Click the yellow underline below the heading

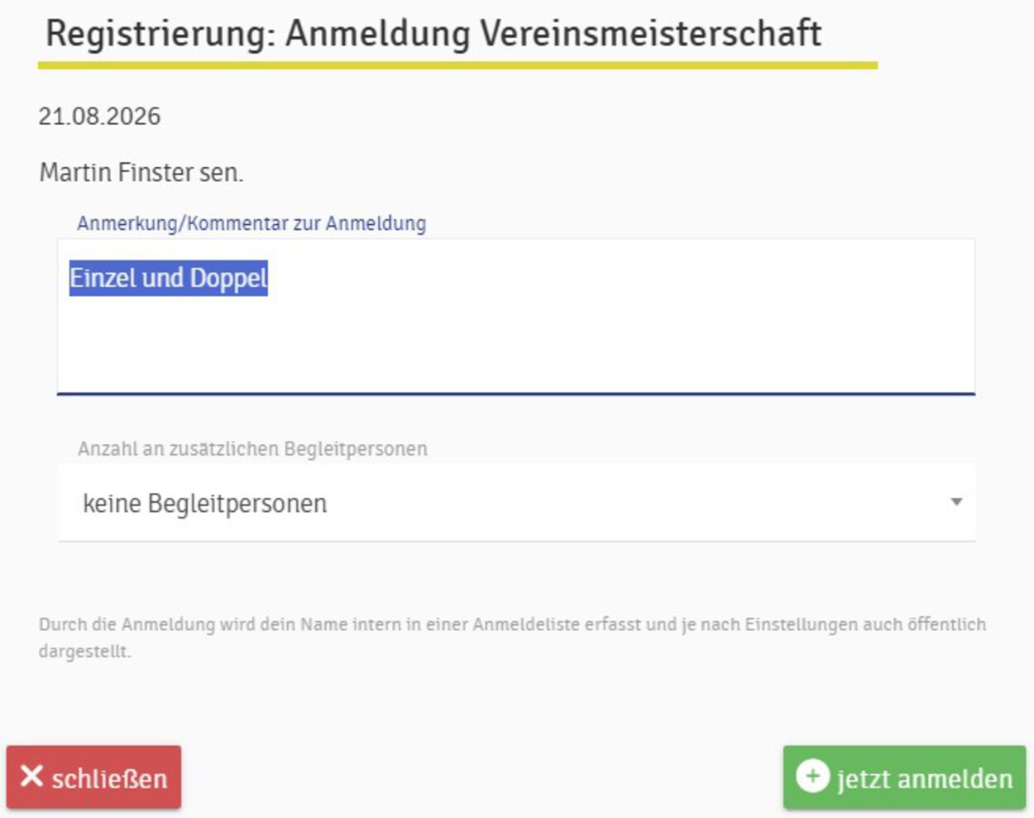pos(457,65)
